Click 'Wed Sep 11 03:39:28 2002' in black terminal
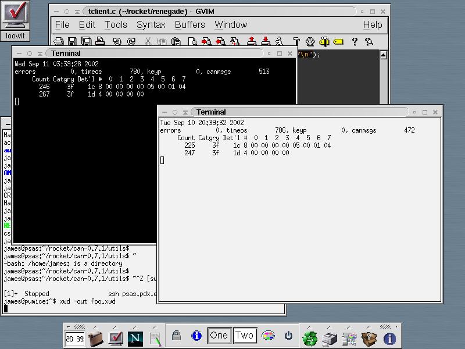 point(56,64)
